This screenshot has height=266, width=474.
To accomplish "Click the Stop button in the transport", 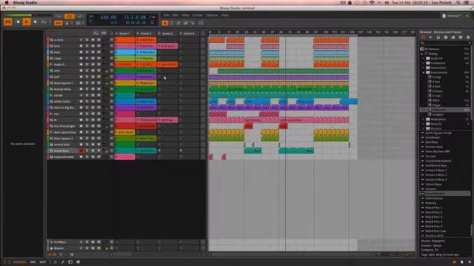I will (18, 21).
